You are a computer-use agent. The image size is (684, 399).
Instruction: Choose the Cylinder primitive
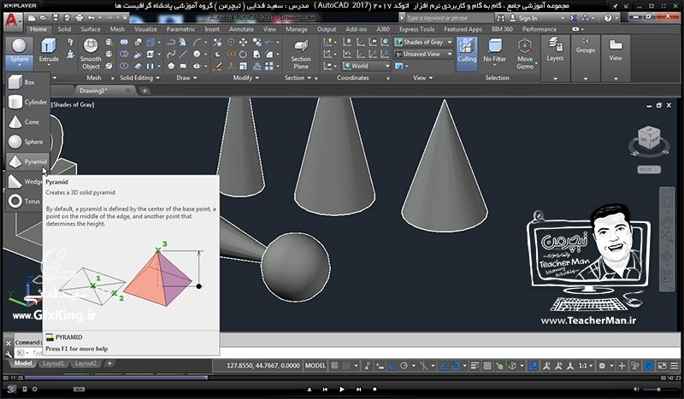click(27, 102)
